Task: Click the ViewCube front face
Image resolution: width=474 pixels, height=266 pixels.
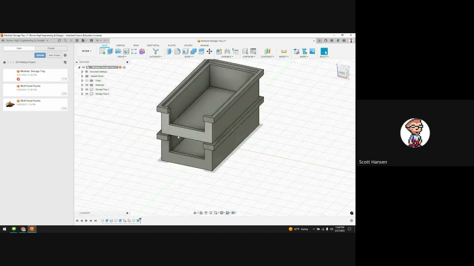Action: [x=342, y=72]
